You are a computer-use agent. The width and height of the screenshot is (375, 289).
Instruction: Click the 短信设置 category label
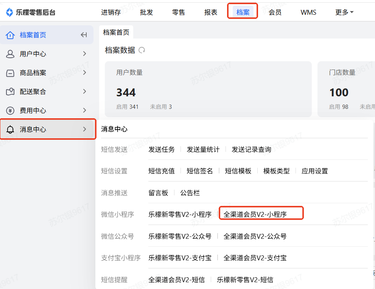114,171
